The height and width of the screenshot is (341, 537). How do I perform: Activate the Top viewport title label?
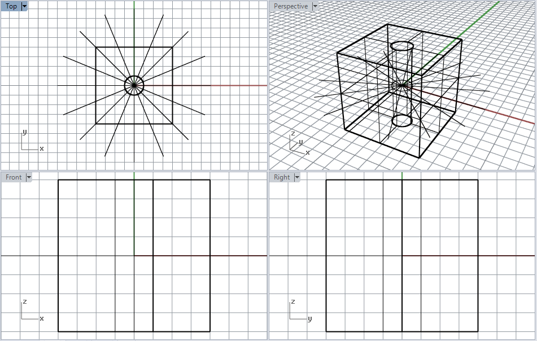point(11,6)
